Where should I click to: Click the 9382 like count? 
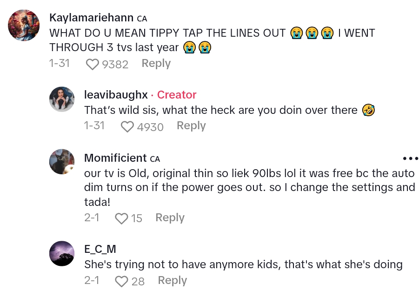(115, 64)
